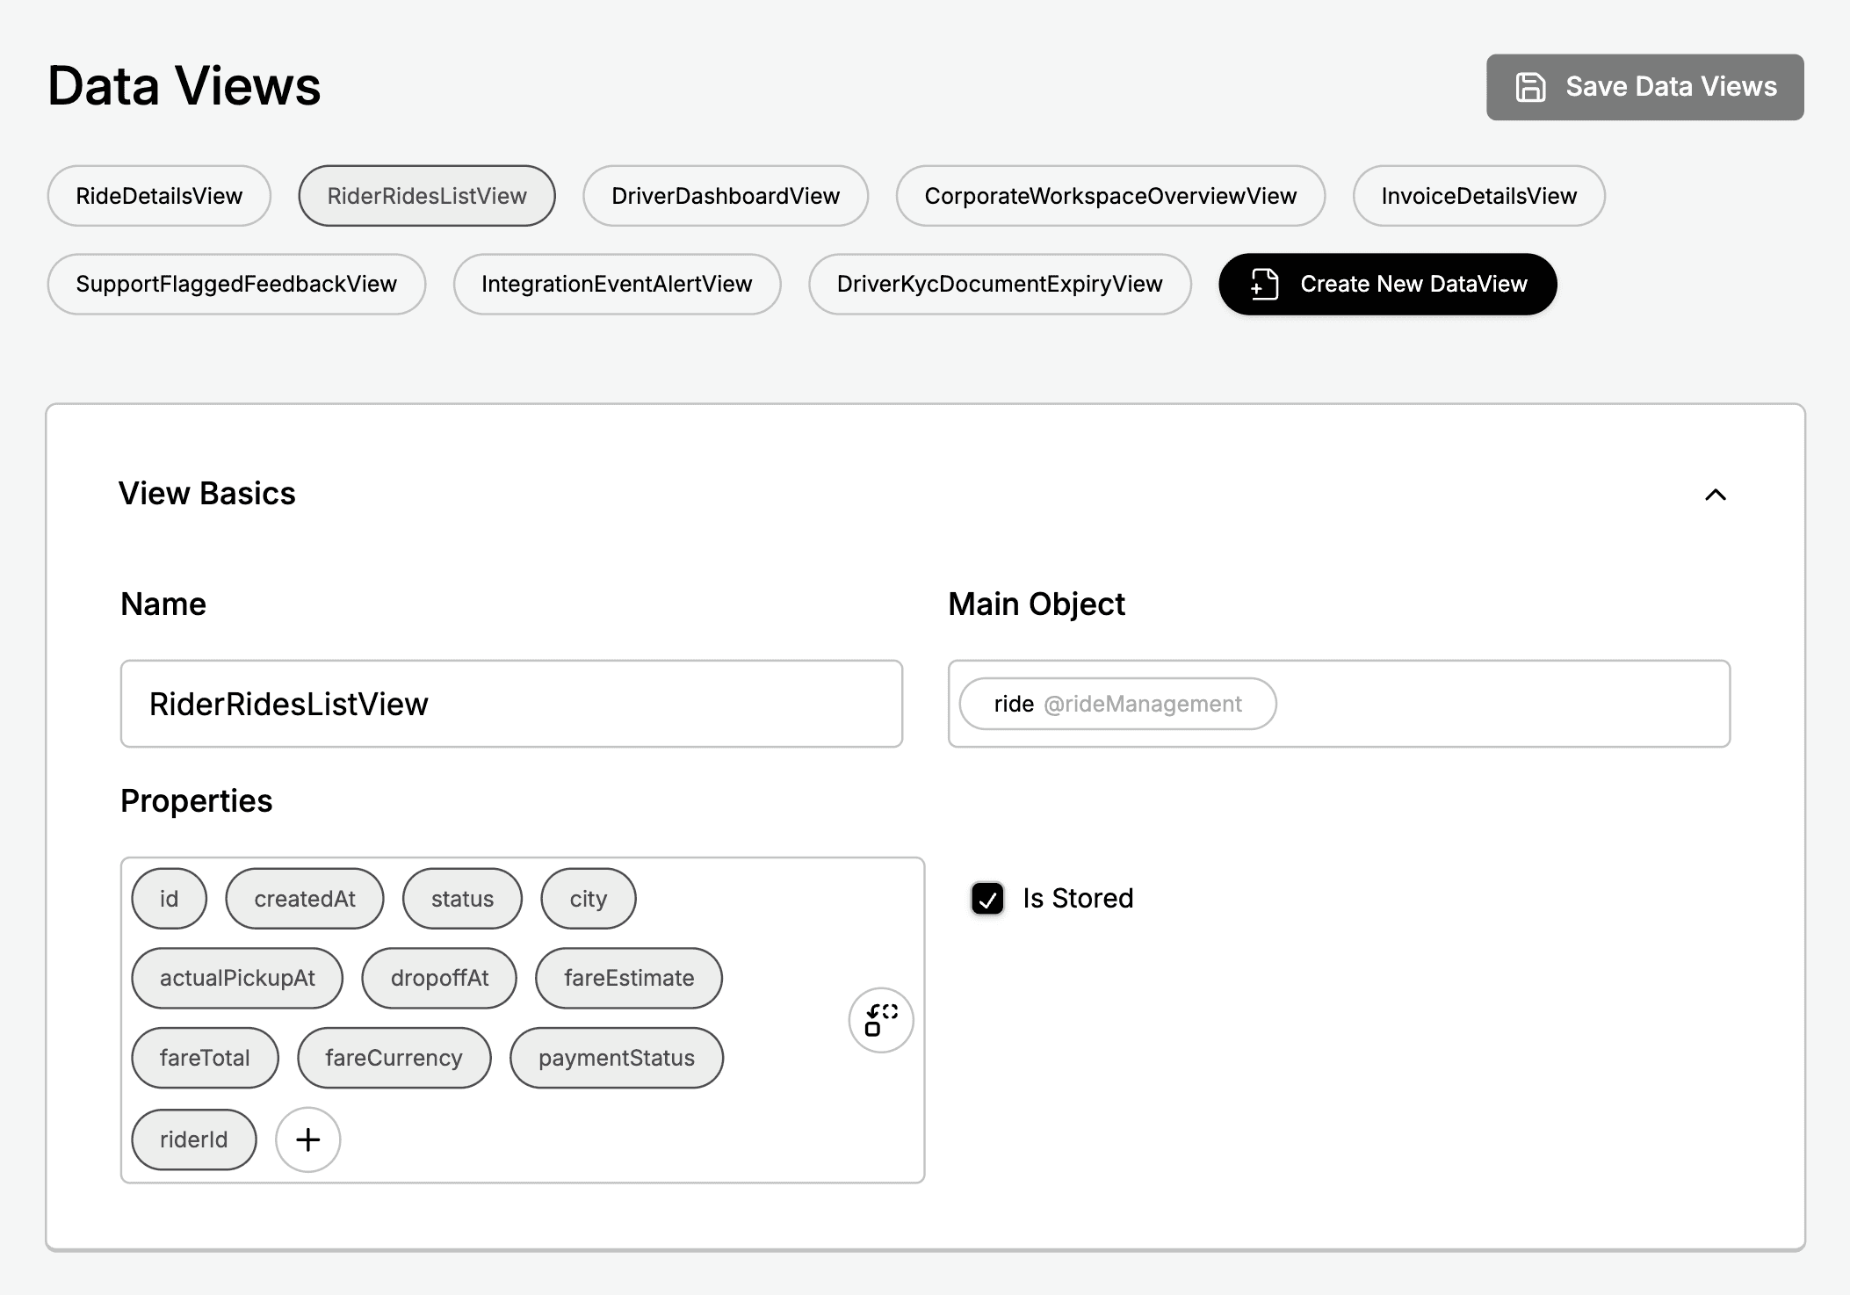Viewport: 1850px width, 1295px height.
Task: Click the Name input field
Action: point(511,704)
